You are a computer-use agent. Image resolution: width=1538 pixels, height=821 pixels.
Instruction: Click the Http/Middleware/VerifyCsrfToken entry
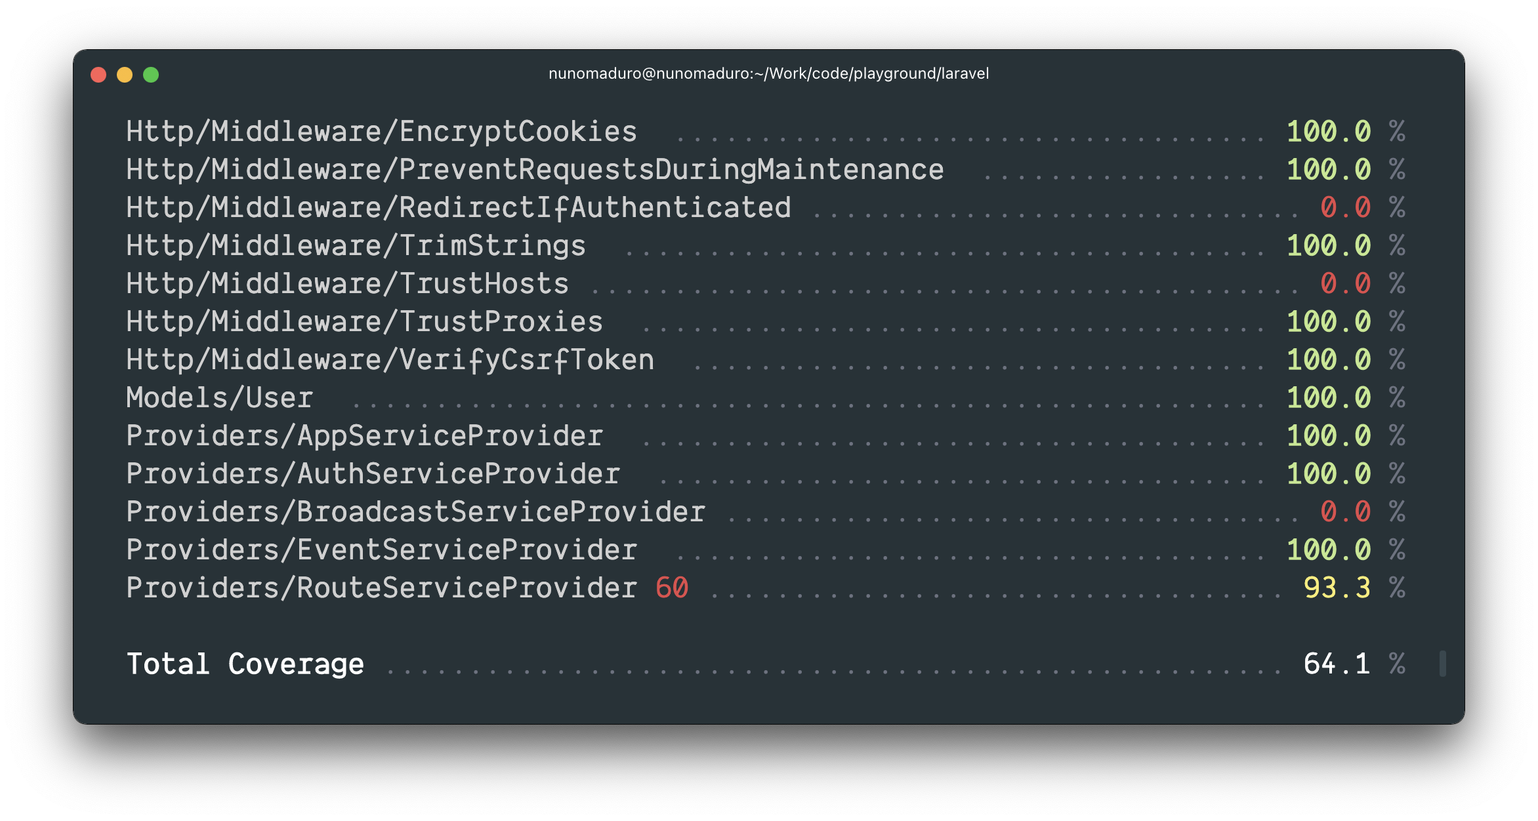(x=390, y=360)
